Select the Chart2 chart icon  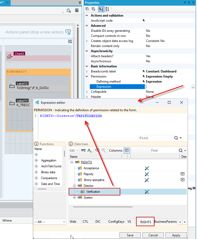pos(10,56)
